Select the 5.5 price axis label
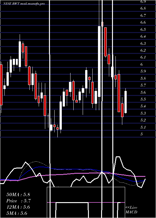156x218 pixels. (143, 99)
